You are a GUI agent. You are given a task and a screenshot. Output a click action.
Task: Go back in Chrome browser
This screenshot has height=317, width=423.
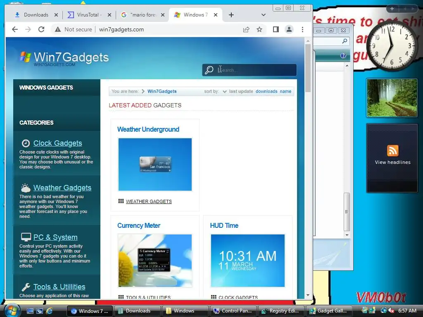15,29
